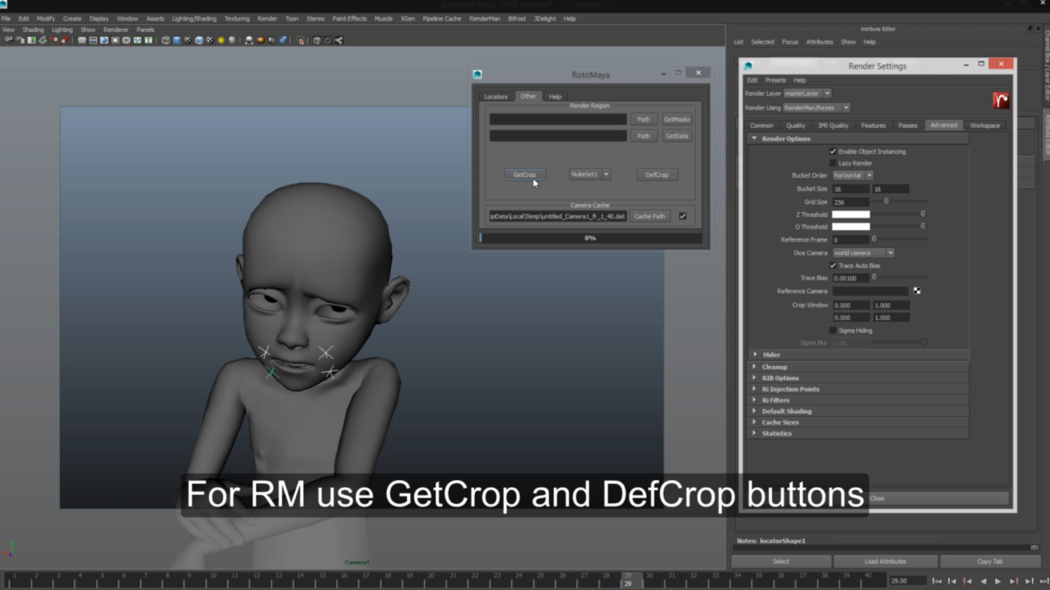Toggle the Camera Cache checkbox in RotoMaya
Image resolution: width=1050 pixels, height=590 pixels.
pos(682,216)
